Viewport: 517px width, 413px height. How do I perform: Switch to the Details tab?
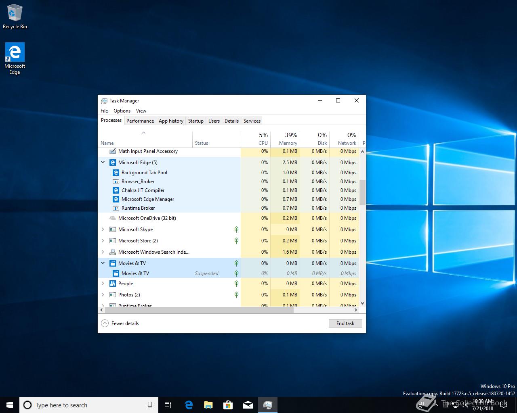click(x=231, y=121)
